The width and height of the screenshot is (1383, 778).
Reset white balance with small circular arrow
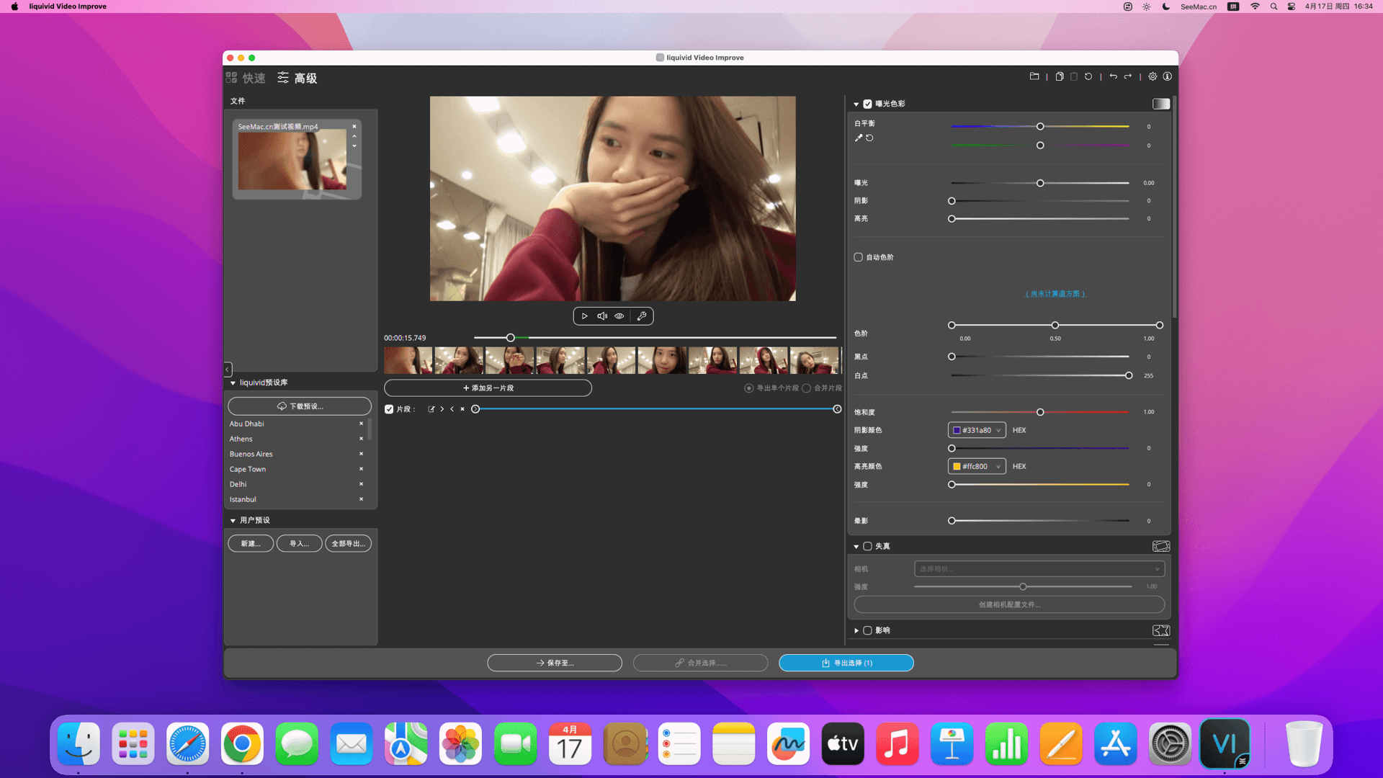[x=869, y=138]
